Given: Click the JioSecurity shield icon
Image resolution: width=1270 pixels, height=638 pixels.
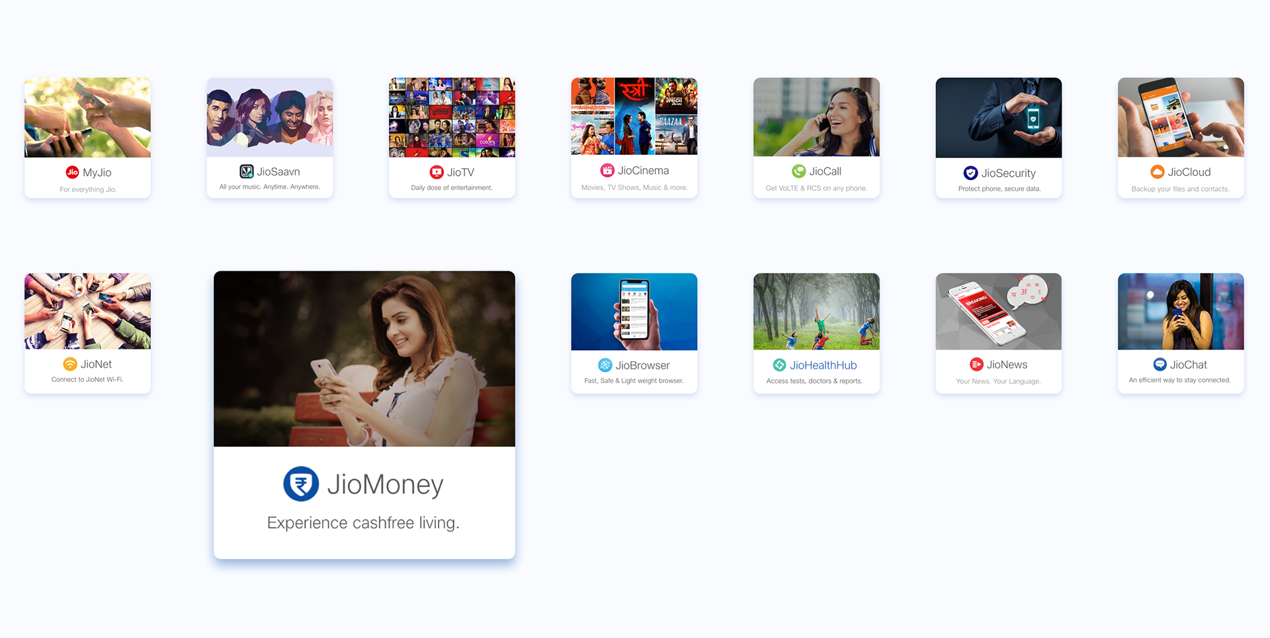Looking at the screenshot, I should point(970,173).
